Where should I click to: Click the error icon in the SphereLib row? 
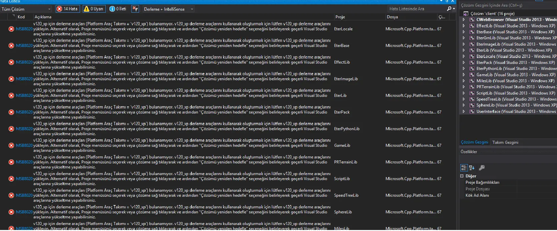(11, 212)
